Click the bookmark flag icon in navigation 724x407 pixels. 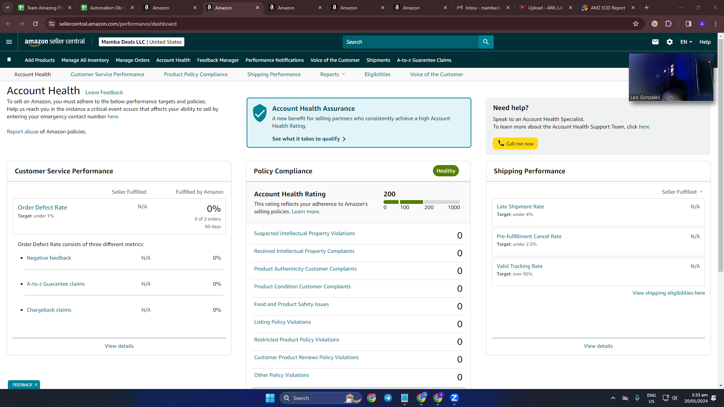9,60
